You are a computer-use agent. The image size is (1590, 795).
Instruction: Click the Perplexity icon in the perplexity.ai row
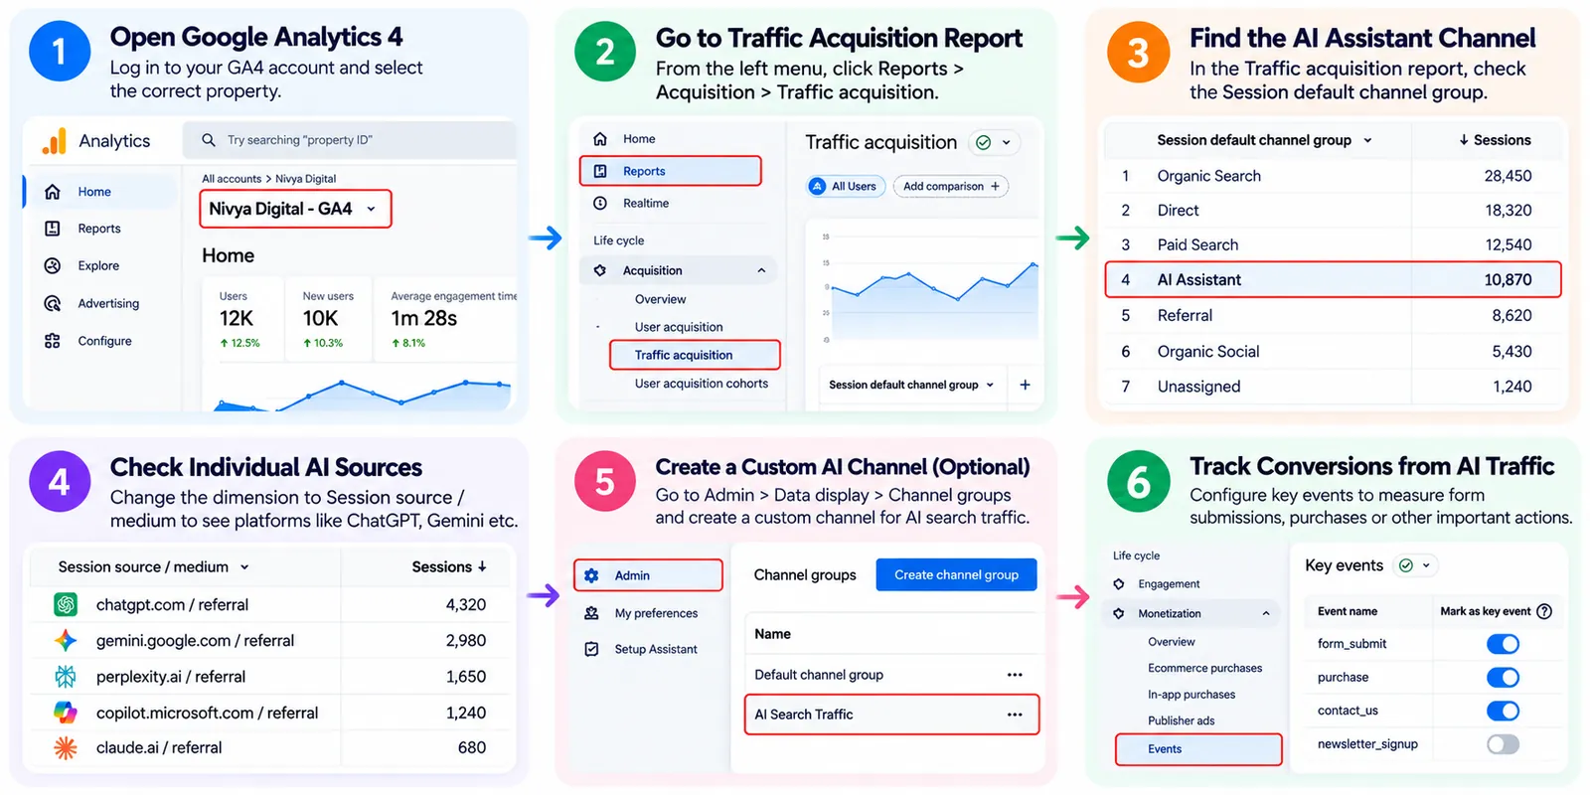click(x=66, y=677)
